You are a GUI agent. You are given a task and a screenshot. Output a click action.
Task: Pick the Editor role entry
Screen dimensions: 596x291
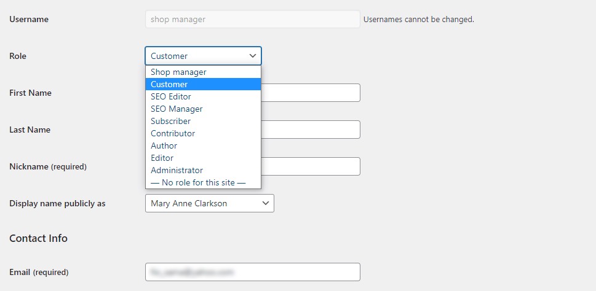[x=203, y=158]
